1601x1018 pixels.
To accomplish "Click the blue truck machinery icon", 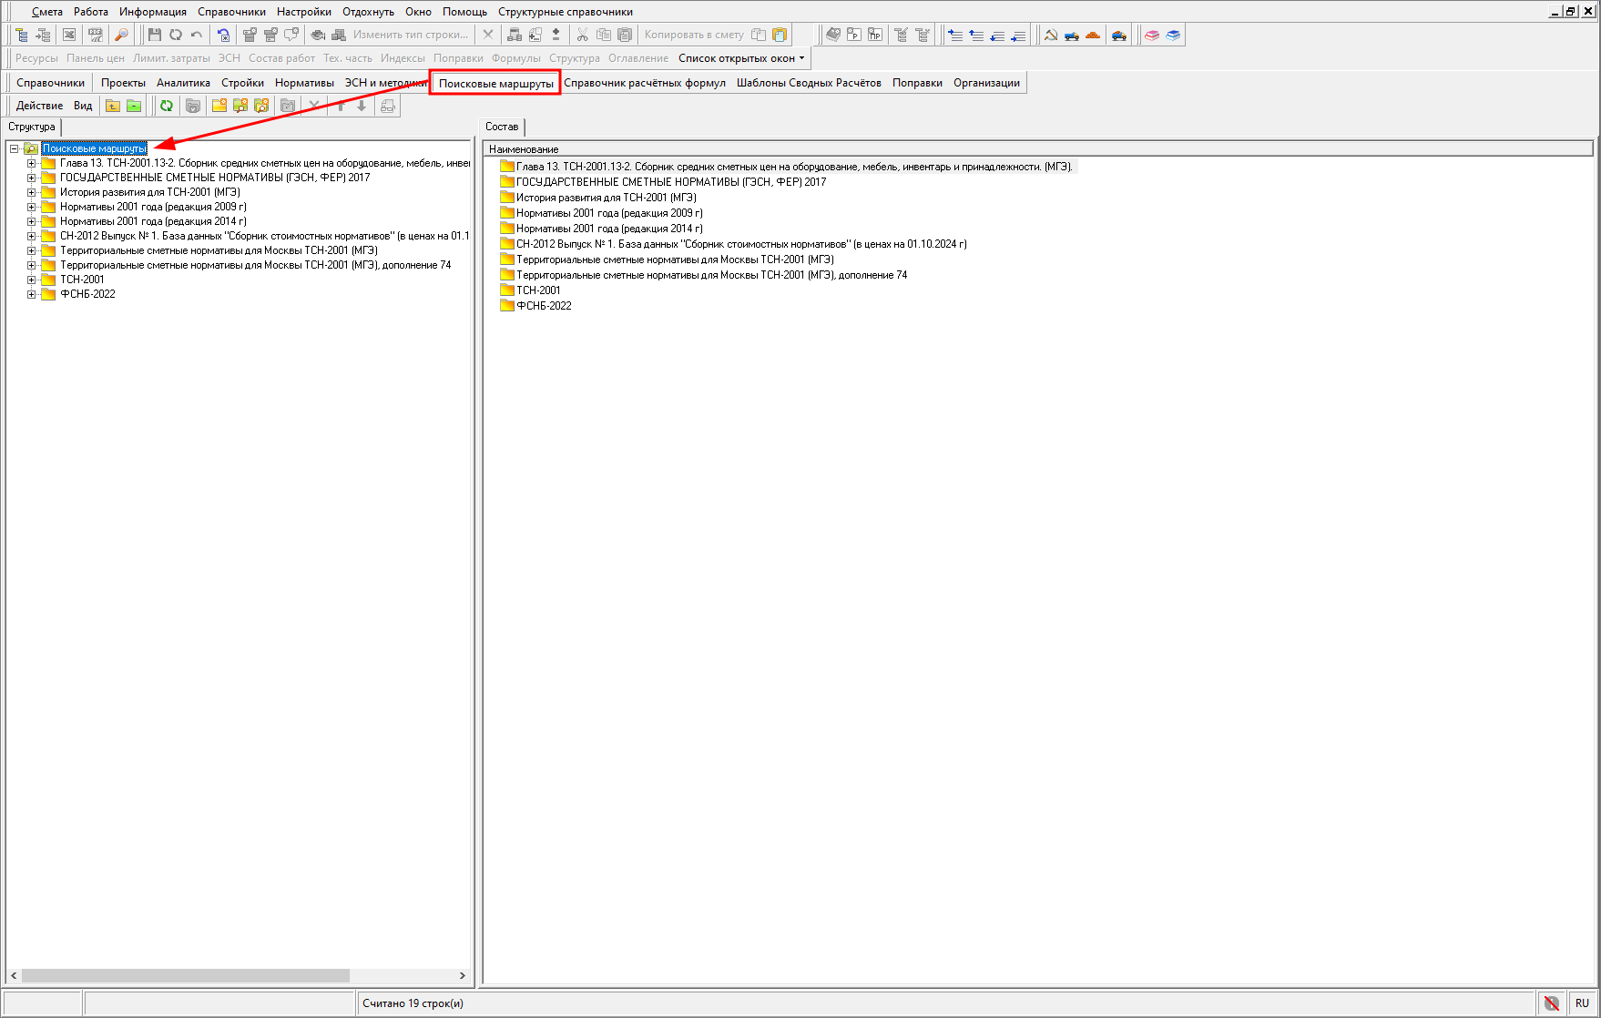I will 1072,35.
